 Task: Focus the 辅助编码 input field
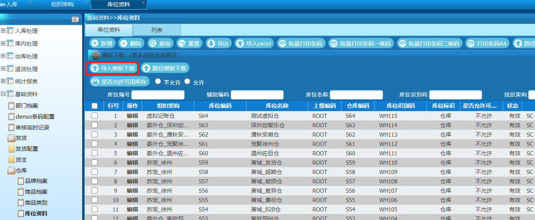(257, 95)
